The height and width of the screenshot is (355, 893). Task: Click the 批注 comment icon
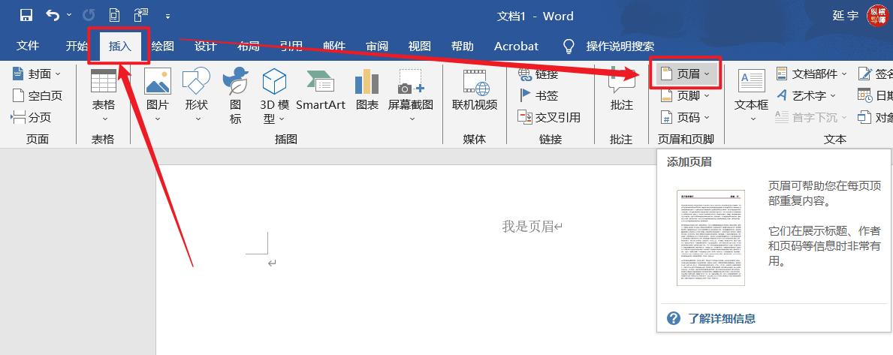click(x=621, y=81)
